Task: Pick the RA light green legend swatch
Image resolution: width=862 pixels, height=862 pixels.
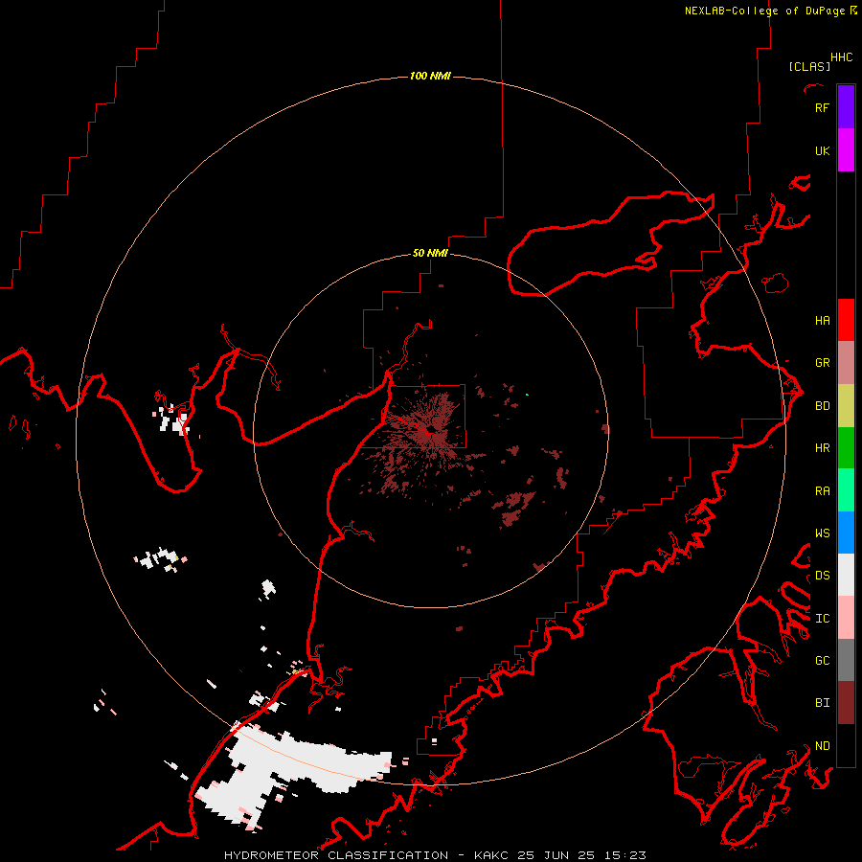Action: 846,490
